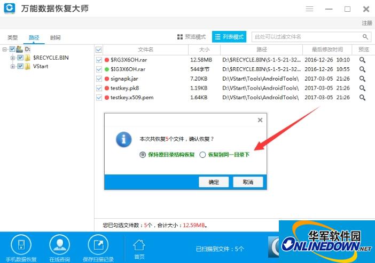
Task: Sort by 文件名 column header
Action: (146, 50)
